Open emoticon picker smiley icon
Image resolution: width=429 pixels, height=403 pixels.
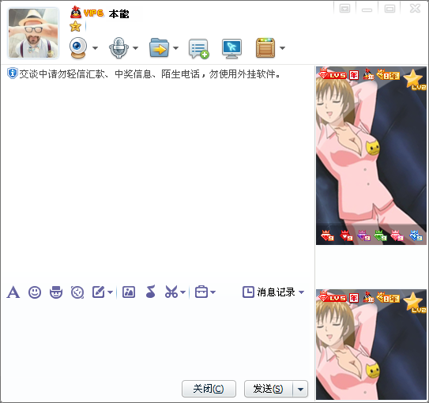[x=35, y=292]
